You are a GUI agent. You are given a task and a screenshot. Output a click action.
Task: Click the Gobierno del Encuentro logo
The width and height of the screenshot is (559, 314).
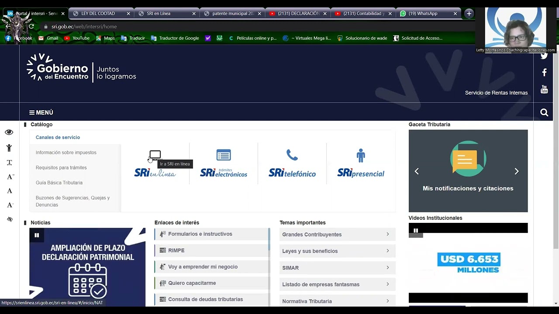(x=81, y=68)
